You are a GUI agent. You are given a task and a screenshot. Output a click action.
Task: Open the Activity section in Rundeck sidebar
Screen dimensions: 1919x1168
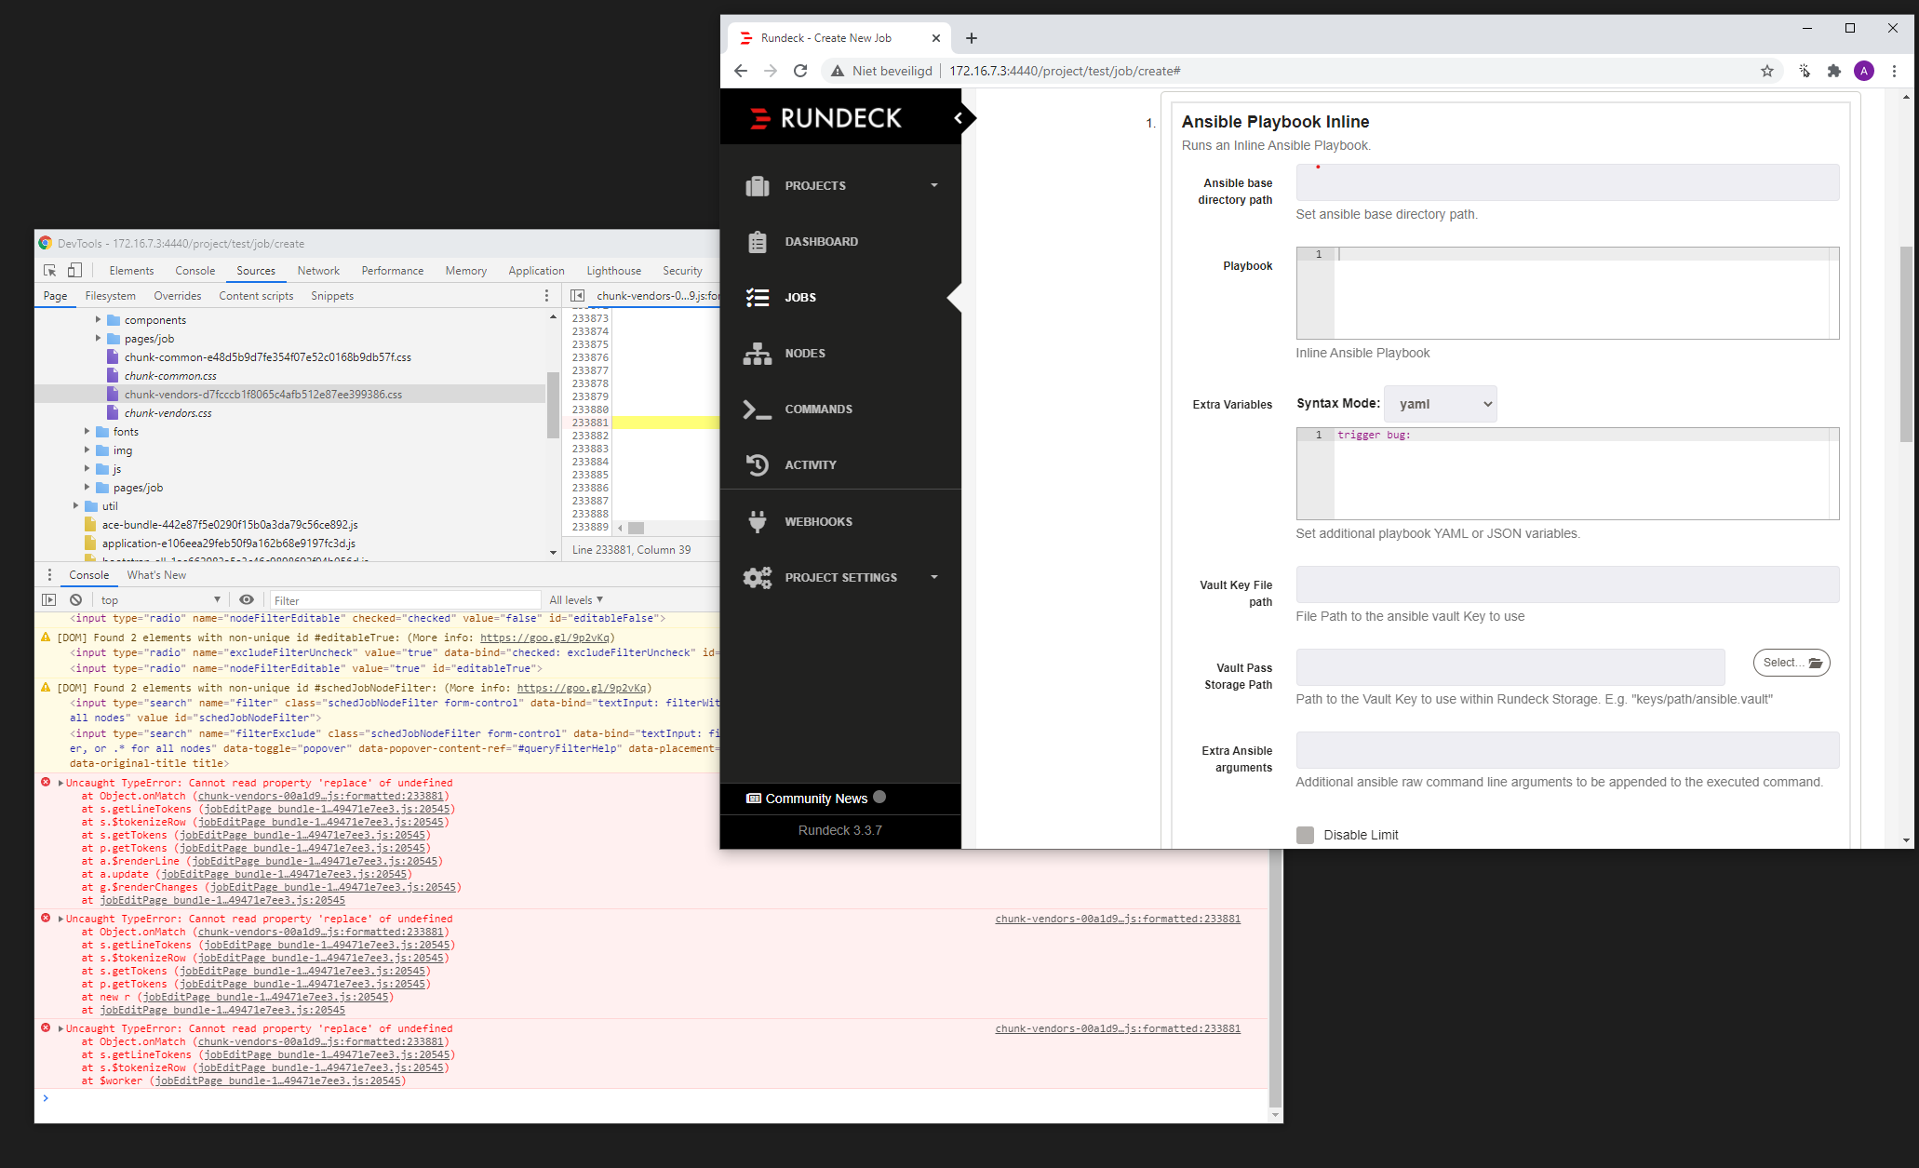pos(811,464)
